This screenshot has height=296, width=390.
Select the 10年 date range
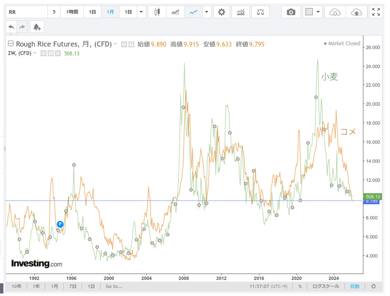coord(16,286)
